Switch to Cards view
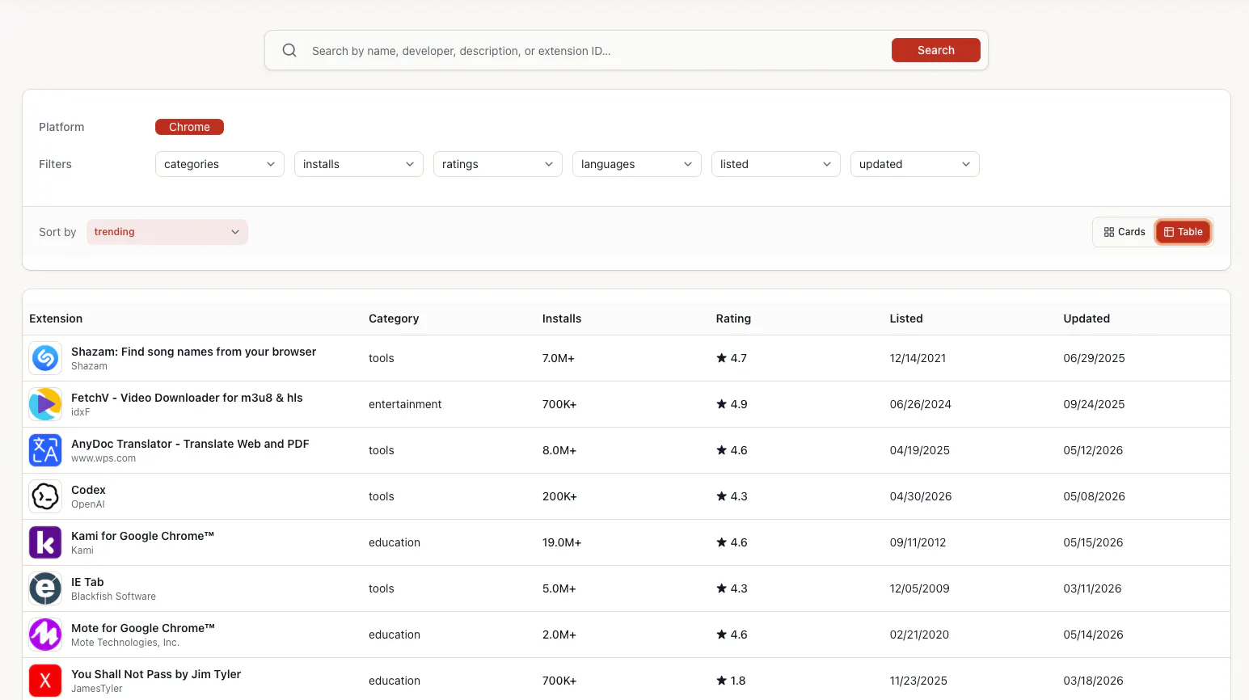 [x=1125, y=232]
